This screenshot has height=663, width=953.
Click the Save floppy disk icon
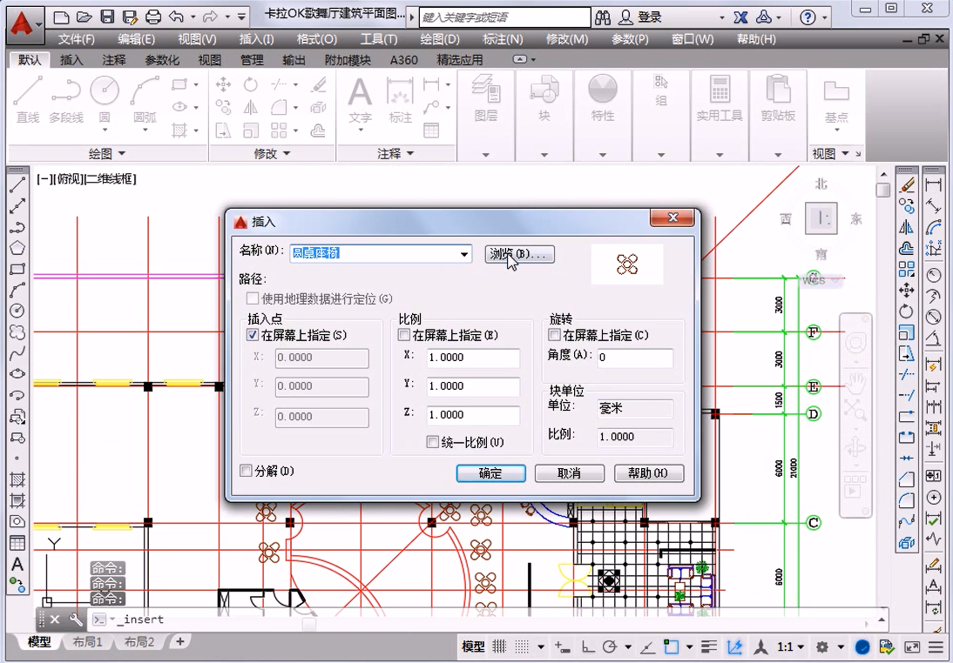click(107, 17)
